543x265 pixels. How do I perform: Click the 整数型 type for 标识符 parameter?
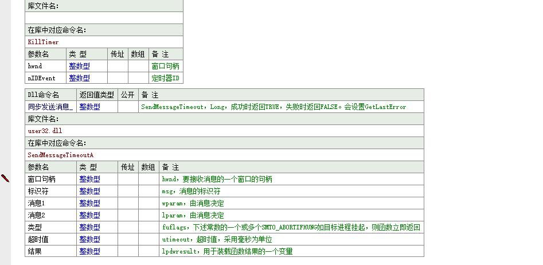pyautogui.click(x=89, y=191)
